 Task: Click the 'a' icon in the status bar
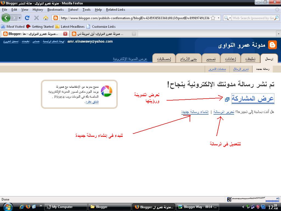229,199
